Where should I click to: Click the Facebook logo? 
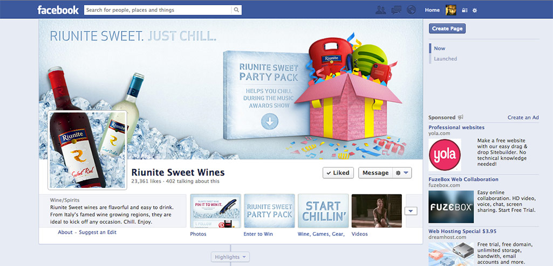pyautogui.click(x=58, y=10)
